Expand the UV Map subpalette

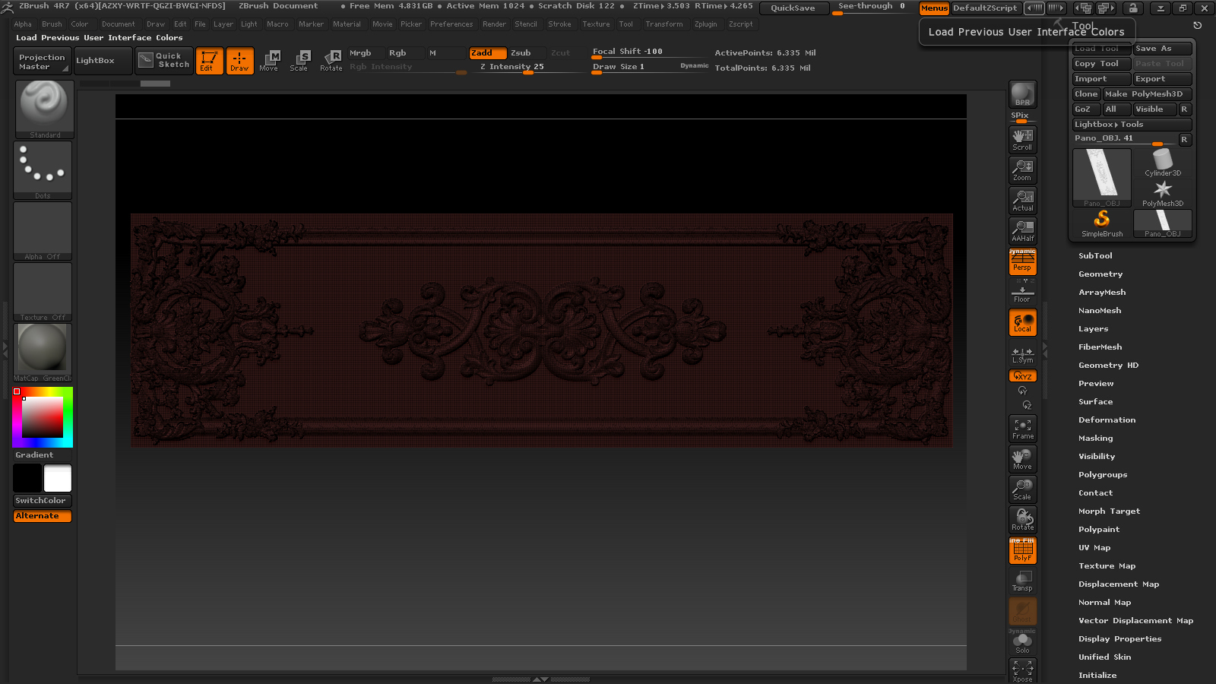[1094, 548]
